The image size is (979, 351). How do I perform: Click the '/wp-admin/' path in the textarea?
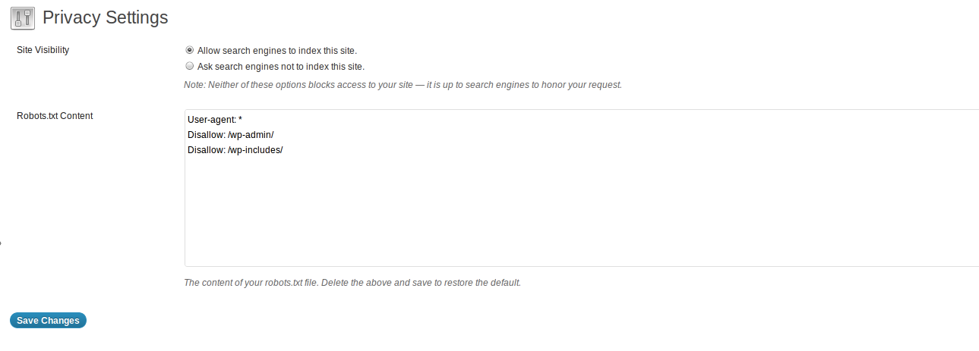pos(250,135)
